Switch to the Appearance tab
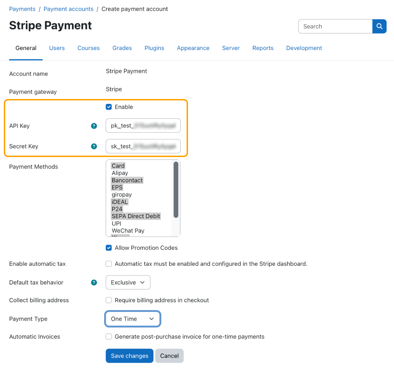The height and width of the screenshot is (370, 394). point(193,48)
